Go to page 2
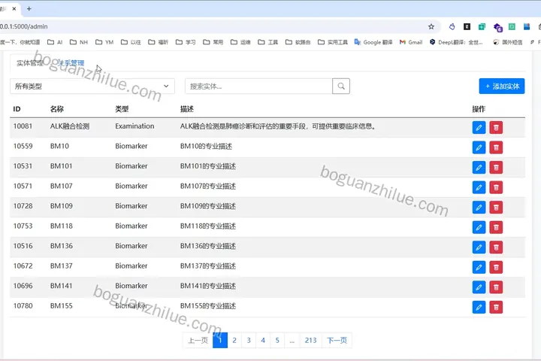The width and height of the screenshot is (541, 361). pos(234,340)
